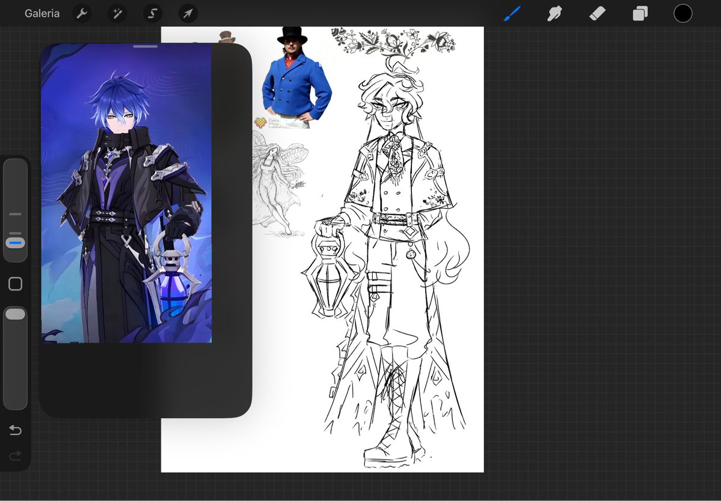Grab the reference window top handle
721x501 pixels.
[x=146, y=46]
